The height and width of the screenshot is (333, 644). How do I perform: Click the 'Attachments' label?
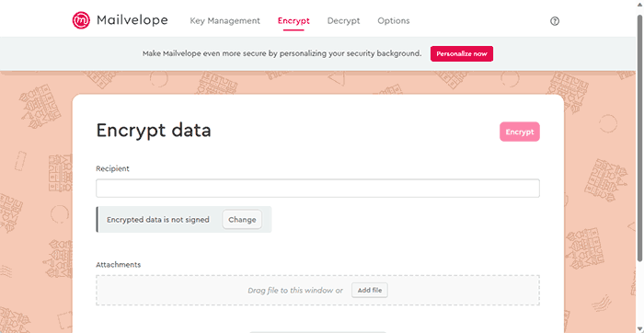[x=119, y=264]
